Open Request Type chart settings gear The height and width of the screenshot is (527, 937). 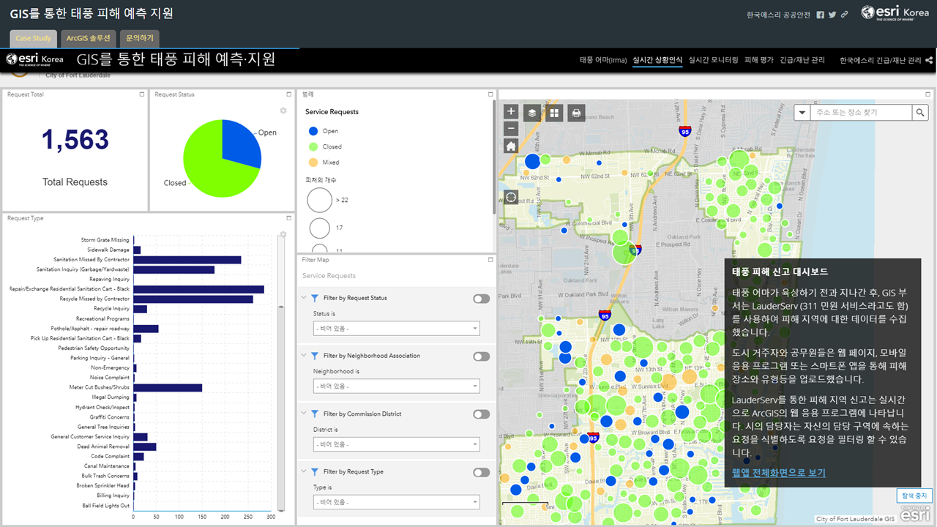(x=283, y=234)
